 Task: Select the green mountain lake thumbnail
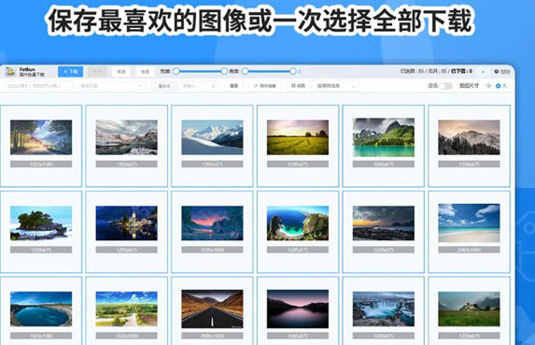384,137
